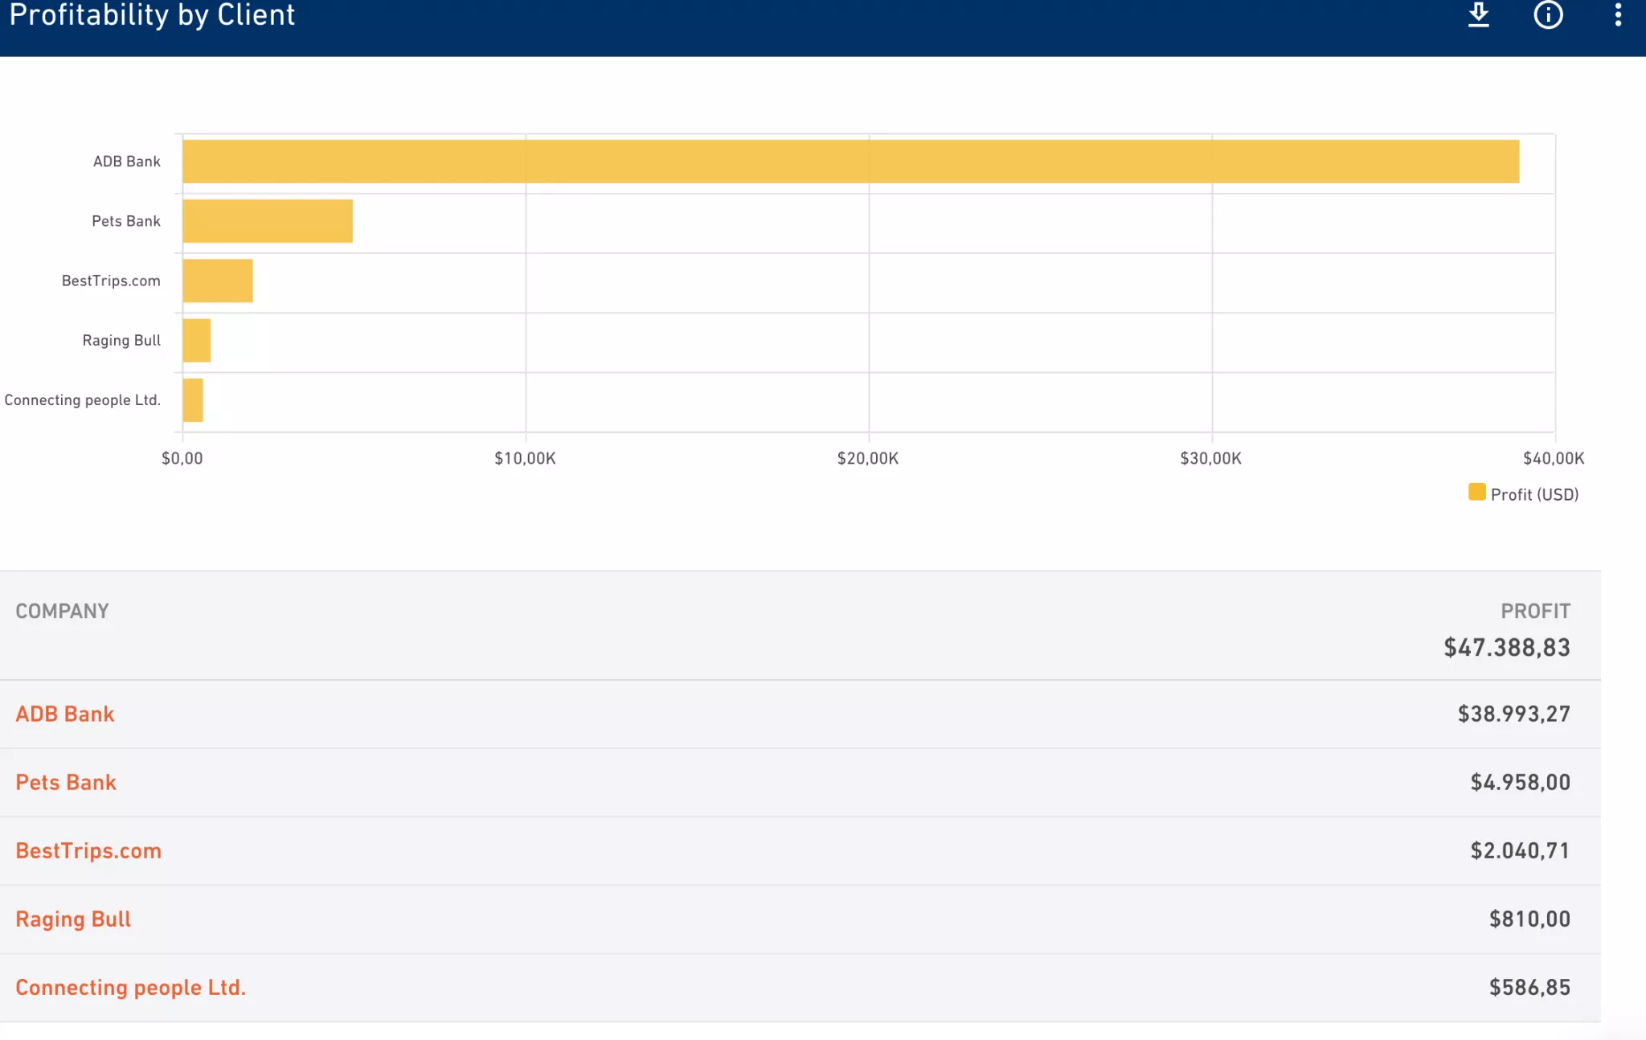Select the Connecting people Ltd. chart bar
Viewport: 1646px width, 1040px height.
(x=193, y=399)
